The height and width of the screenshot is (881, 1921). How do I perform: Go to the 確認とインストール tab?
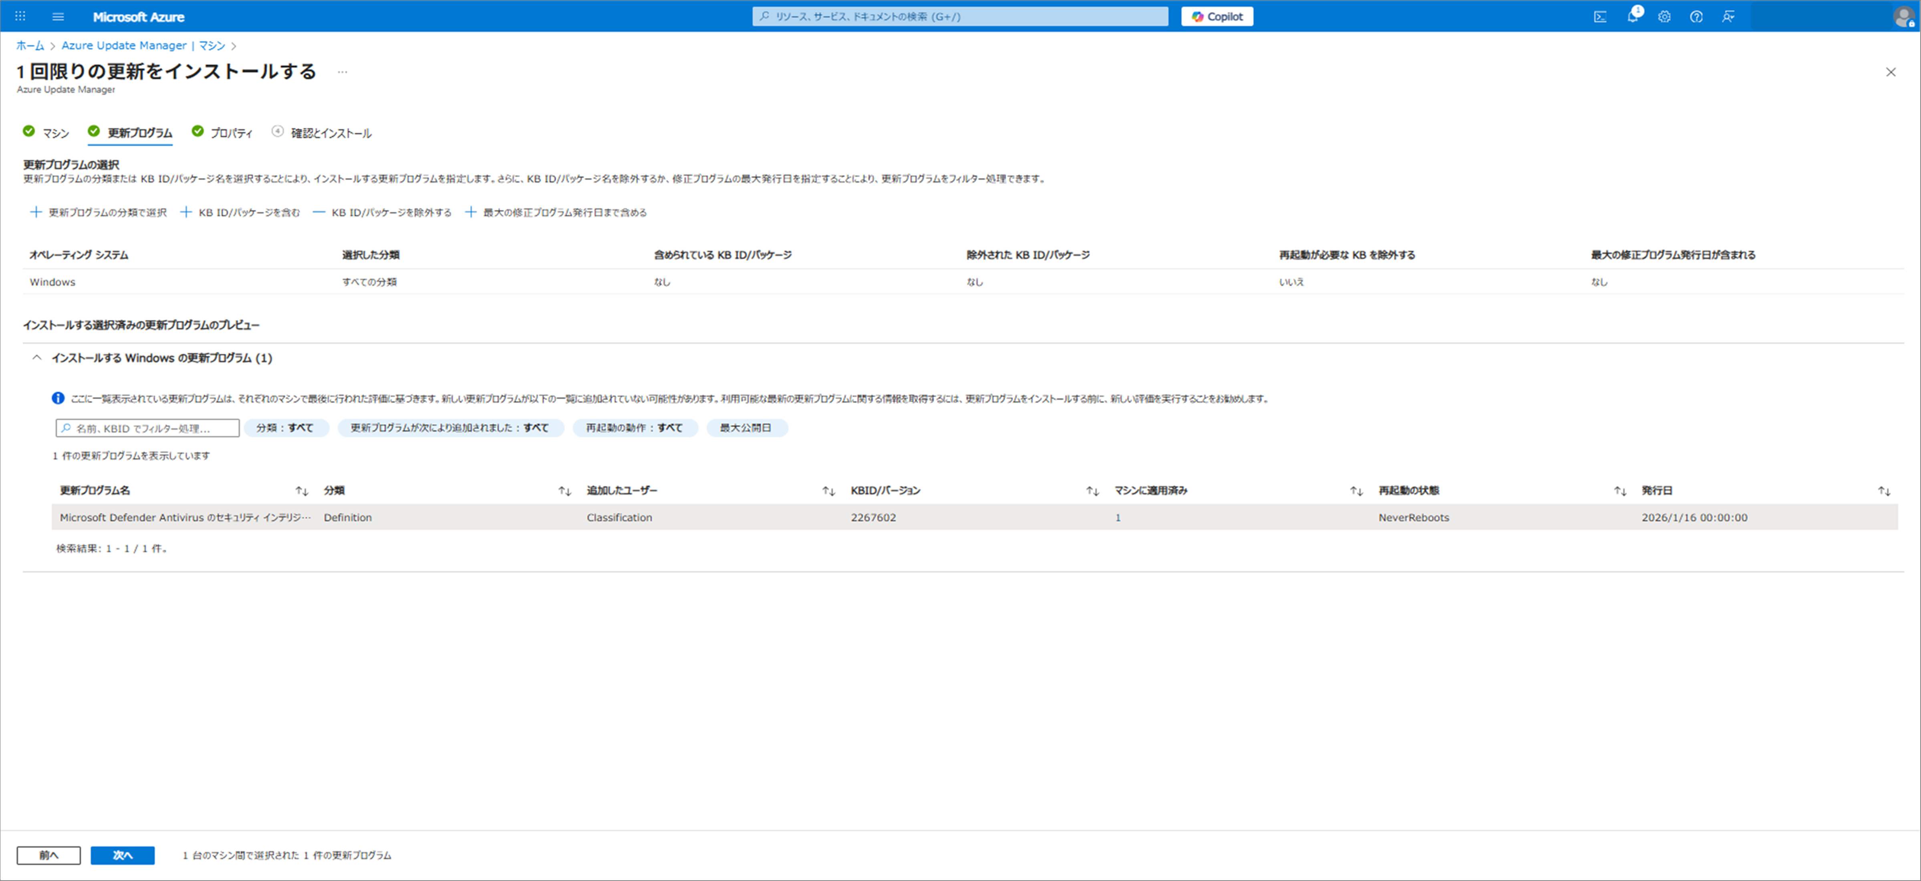(x=331, y=132)
